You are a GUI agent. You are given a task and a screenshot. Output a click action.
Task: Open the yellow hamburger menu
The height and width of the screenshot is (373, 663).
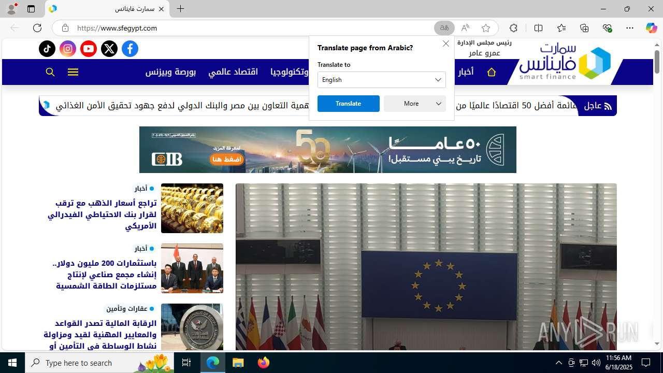tap(73, 72)
